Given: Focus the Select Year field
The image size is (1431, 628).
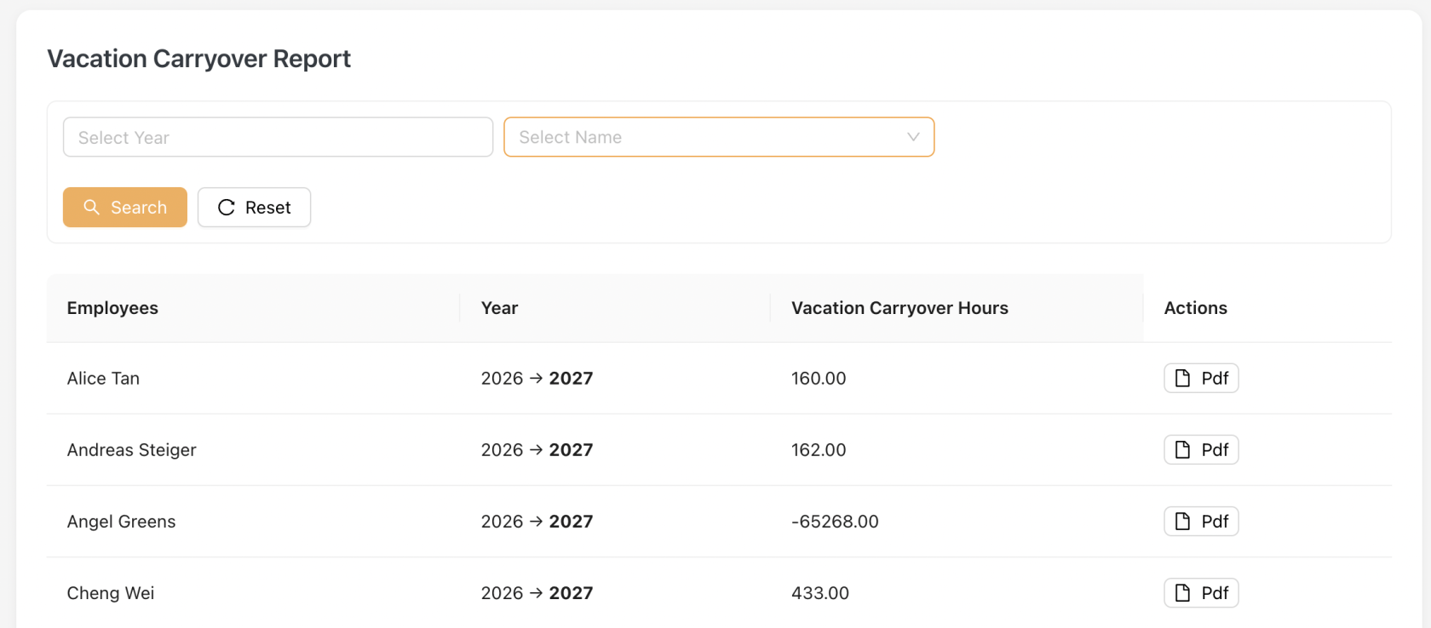Looking at the screenshot, I should [x=278, y=137].
